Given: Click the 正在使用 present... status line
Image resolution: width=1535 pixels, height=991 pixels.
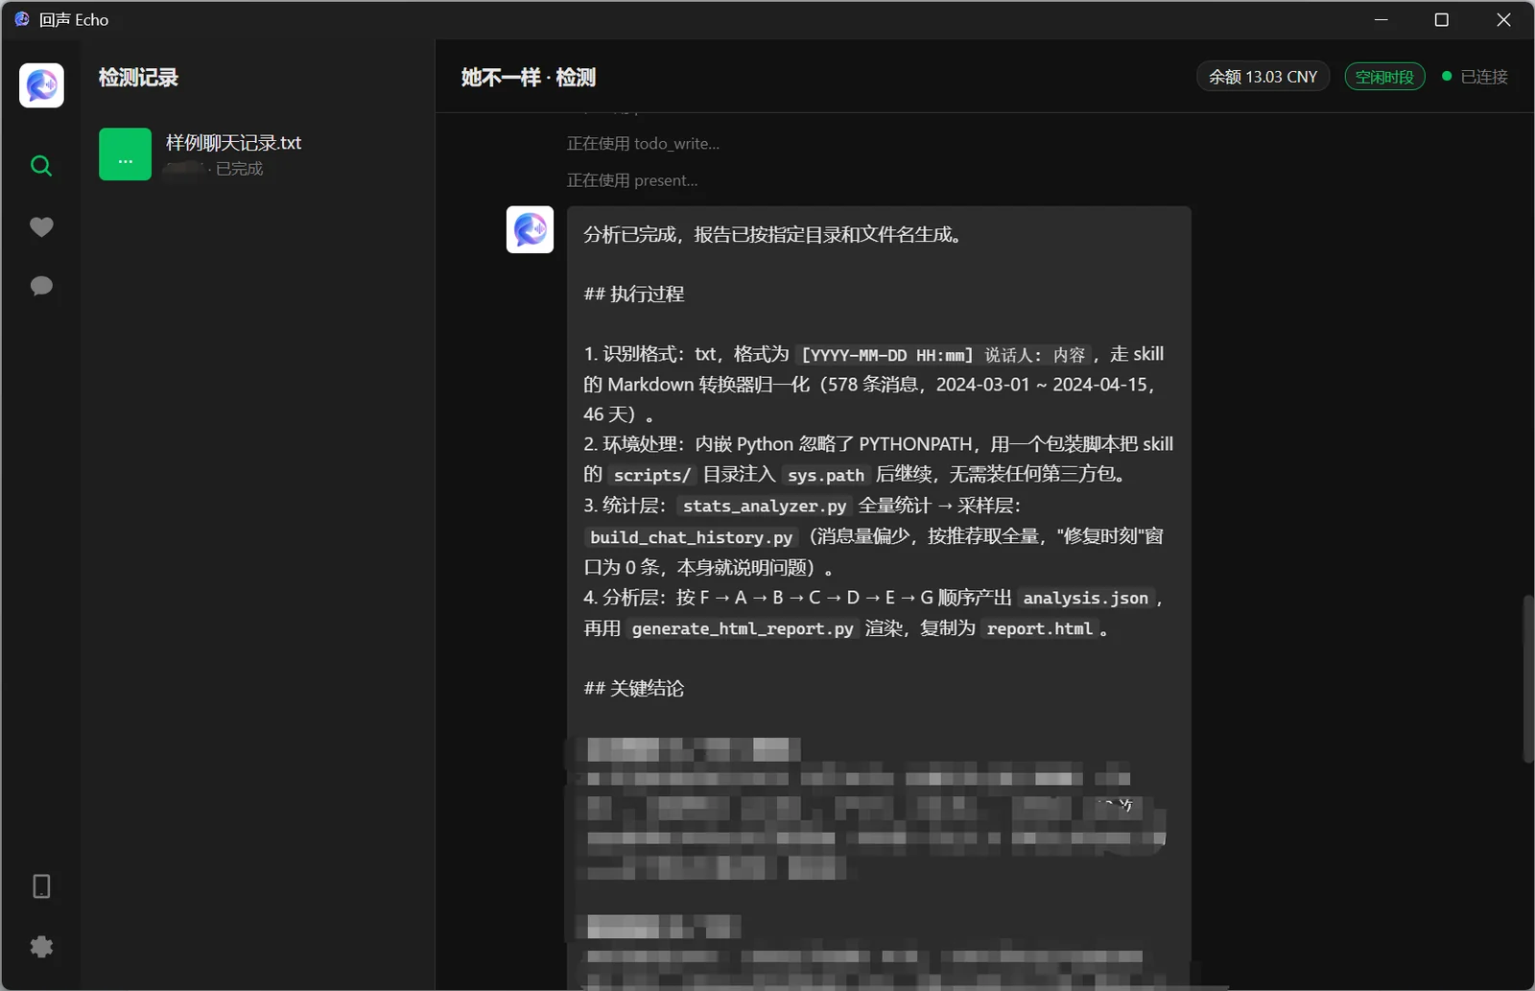Looking at the screenshot, I should tap(632, 180).
